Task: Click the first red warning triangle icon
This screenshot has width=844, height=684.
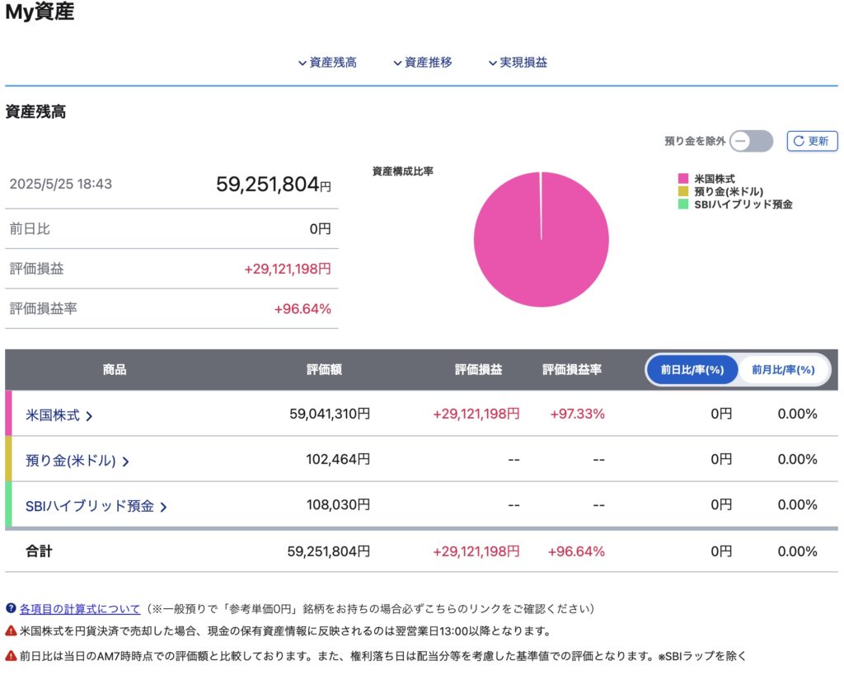Action: click(x=11, y=631)
